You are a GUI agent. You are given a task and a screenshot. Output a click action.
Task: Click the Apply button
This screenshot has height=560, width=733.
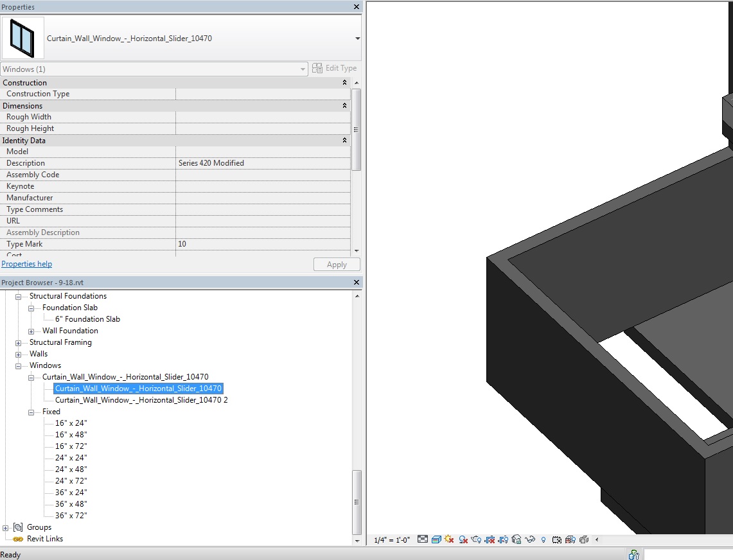click(x=337, y=265)
